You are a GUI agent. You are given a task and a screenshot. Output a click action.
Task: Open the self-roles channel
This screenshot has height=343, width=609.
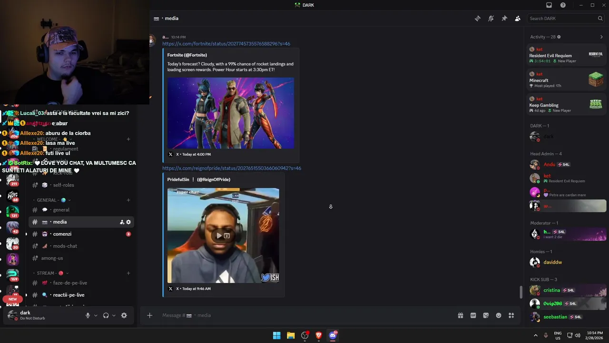pos(81,185)
